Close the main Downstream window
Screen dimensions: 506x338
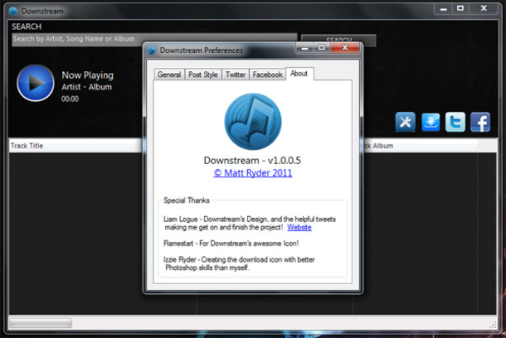[x=484, y=8]
